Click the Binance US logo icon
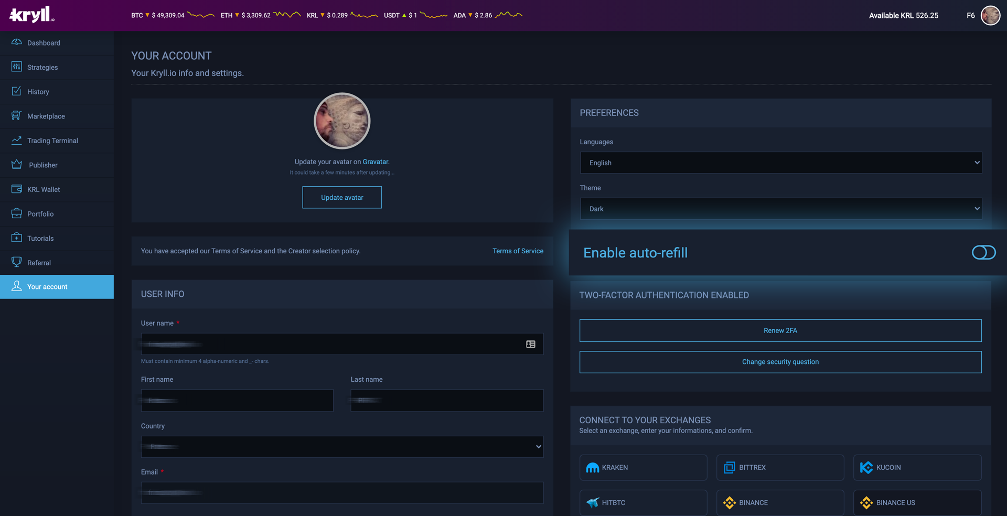Screen dimensions: 1007x516 (x=866, y=502)
